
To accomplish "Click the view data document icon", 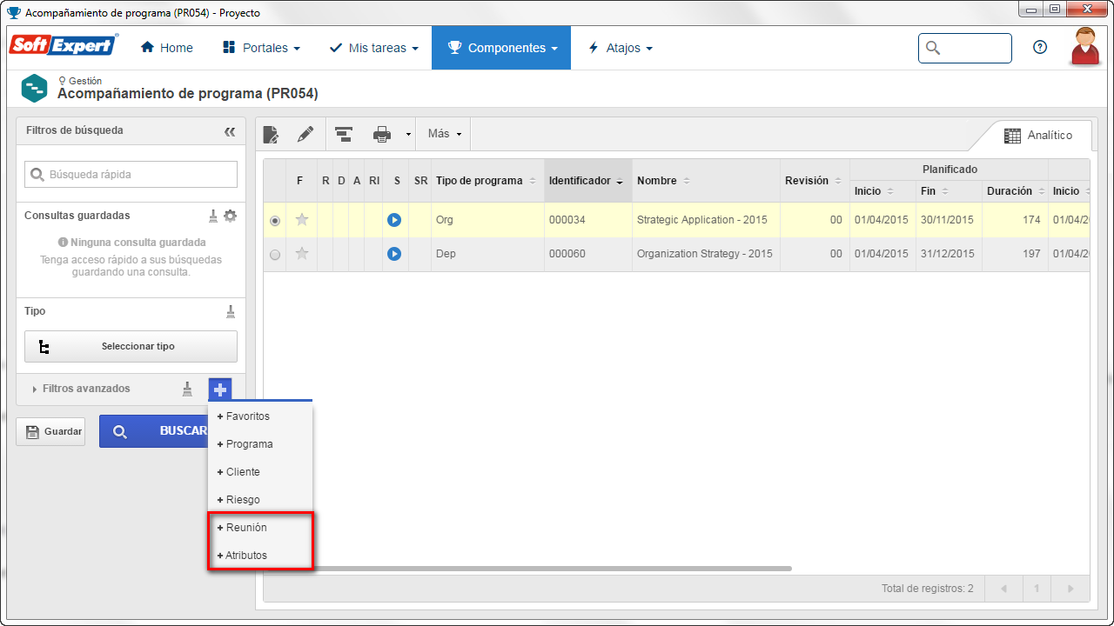I will (x=271, y=134).
